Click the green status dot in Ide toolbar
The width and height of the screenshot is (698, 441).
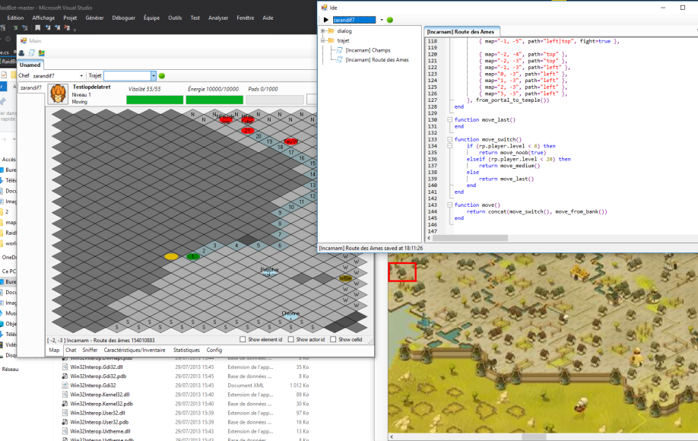(x=390, y=20)
